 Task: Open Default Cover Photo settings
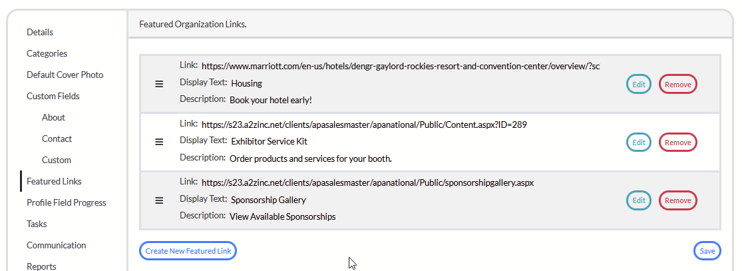click(x=65, y=75)
